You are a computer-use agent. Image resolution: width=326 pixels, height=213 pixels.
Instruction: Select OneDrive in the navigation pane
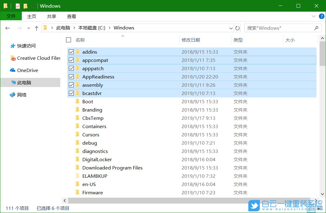click(27, 70)
